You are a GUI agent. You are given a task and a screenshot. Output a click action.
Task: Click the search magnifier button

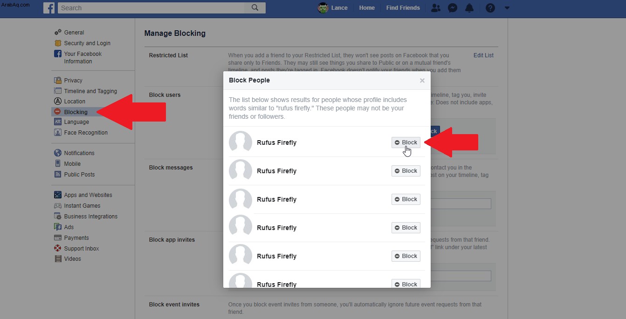[255, 8]
